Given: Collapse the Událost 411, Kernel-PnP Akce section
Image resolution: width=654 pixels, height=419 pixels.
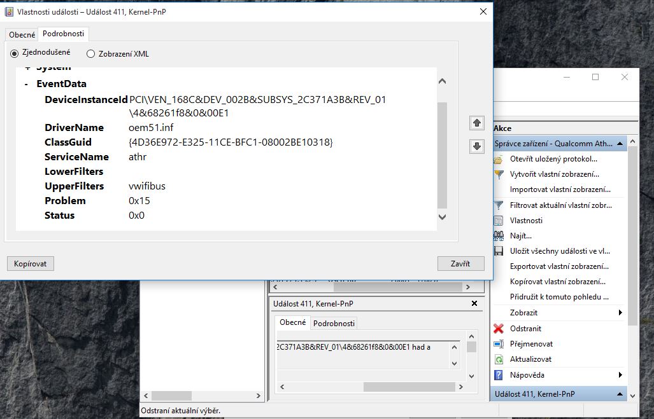Looking at the screenshot, I should (620, 394).
